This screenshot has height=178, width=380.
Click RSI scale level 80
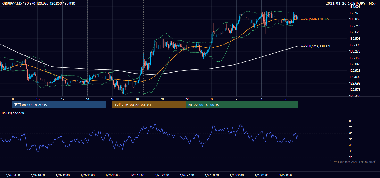[x=351, y=121]
